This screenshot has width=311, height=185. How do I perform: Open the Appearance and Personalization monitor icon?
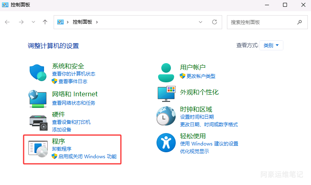click(x=166, y=94)
